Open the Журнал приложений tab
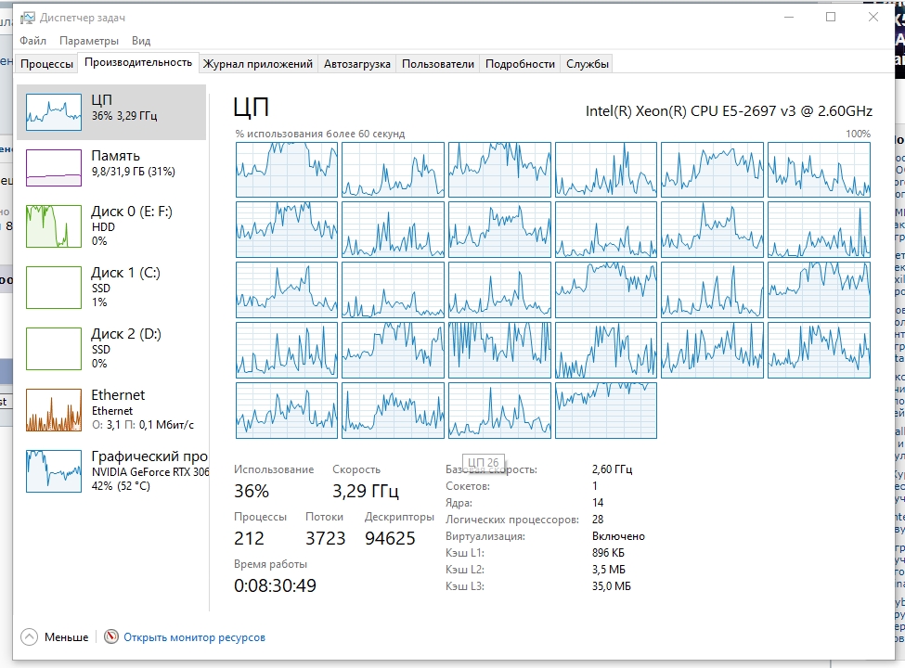905x668 pixels. coord(257,64)
